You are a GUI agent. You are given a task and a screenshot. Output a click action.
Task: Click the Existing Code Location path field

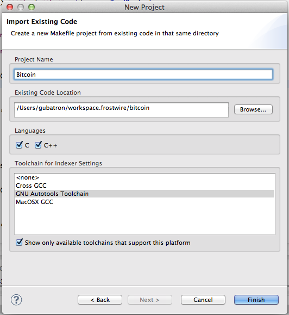[121, 110]
